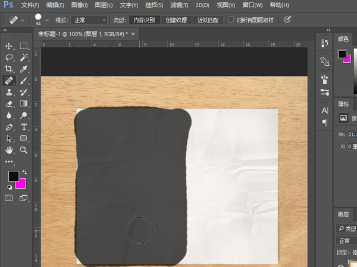Screen dimensions: 357x267
Task: Select the Clone Stamp tool
Action: [x=9, y=92]
